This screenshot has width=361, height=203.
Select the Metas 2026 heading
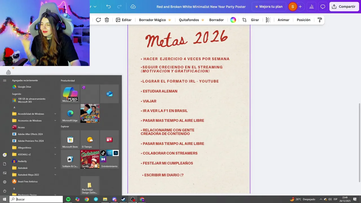pos(187,39)
